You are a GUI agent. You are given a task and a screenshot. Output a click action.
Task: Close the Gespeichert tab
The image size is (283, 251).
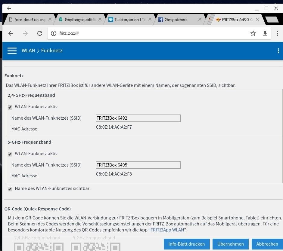(200, 19)
